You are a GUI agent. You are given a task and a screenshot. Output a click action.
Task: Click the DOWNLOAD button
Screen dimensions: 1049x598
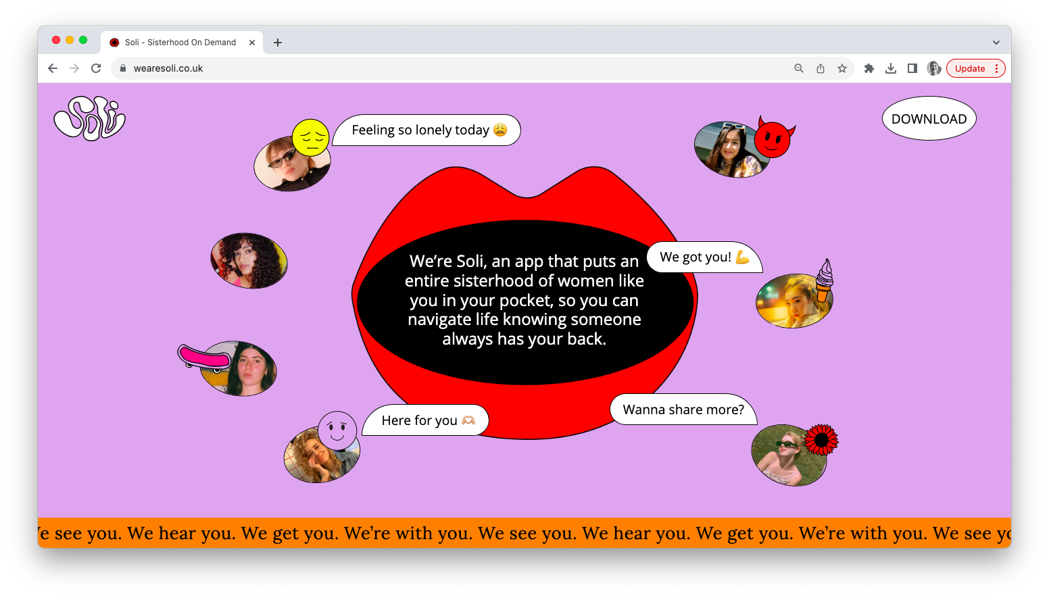(929, 119)
